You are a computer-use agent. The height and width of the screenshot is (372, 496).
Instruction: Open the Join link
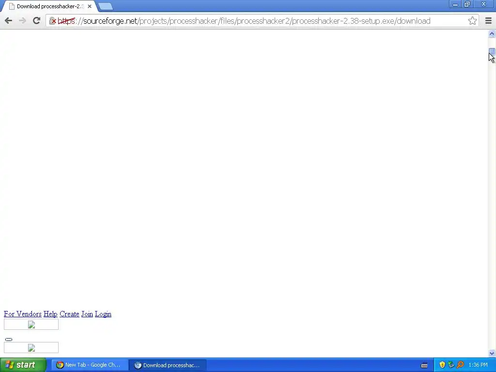point(87,314)
